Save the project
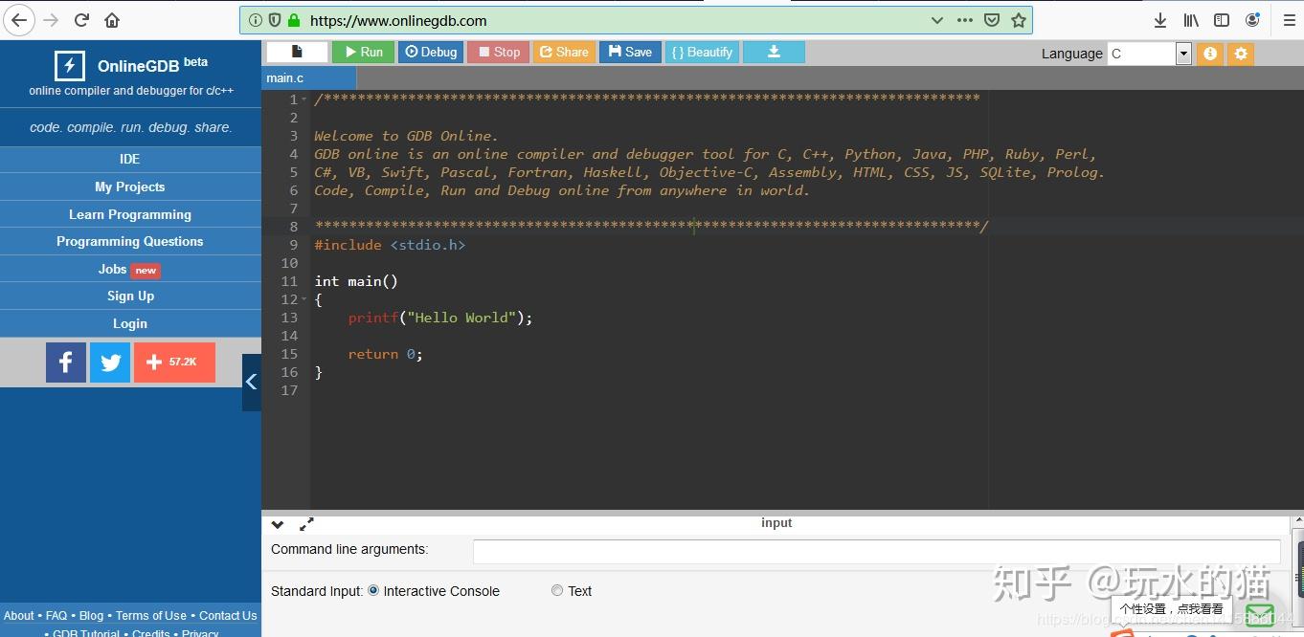 630,53
